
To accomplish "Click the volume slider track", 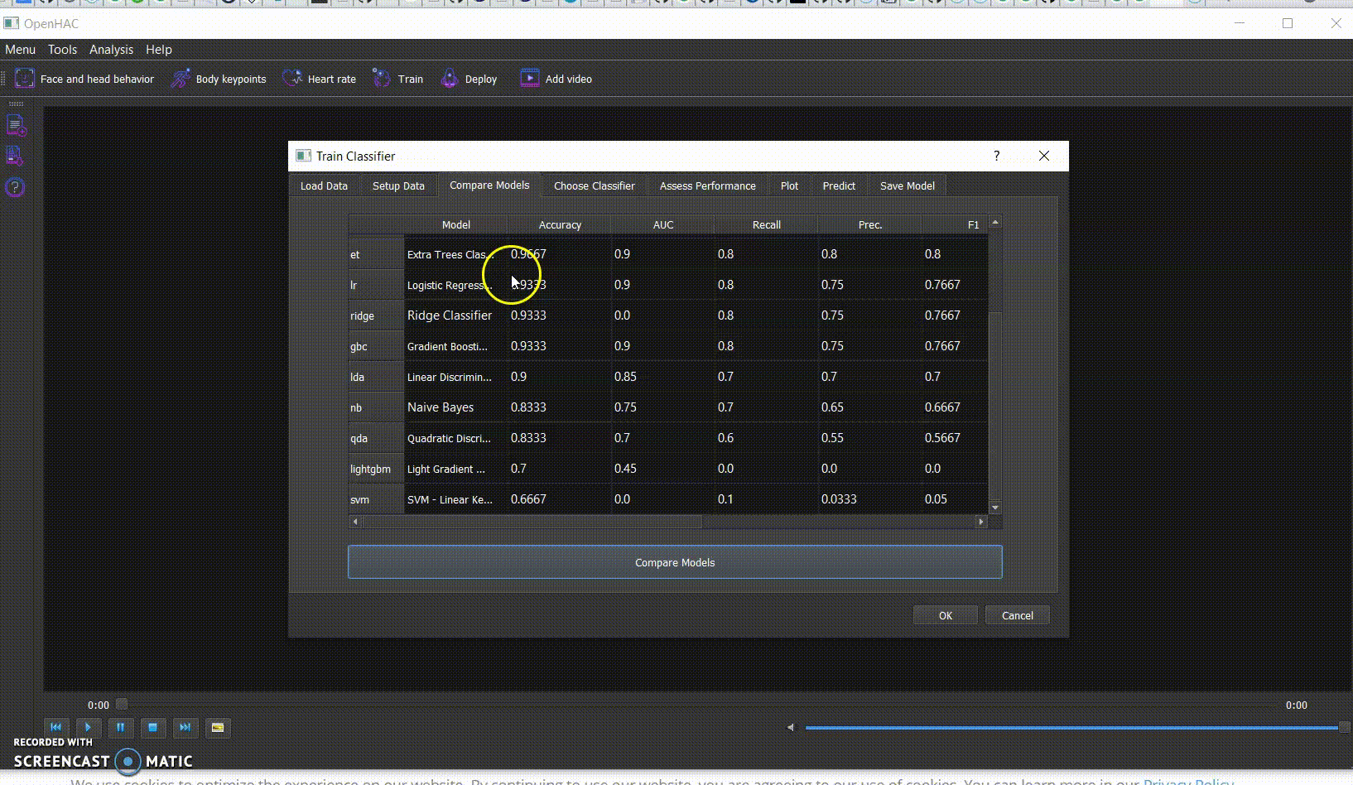I will pos(1070,728).
